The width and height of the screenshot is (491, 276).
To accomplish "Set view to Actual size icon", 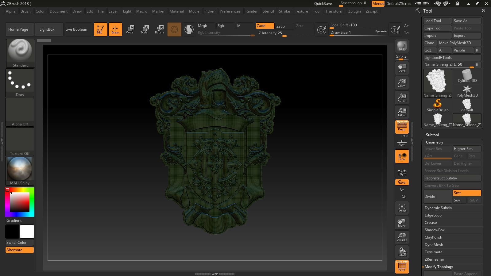I will pos(402,98).
